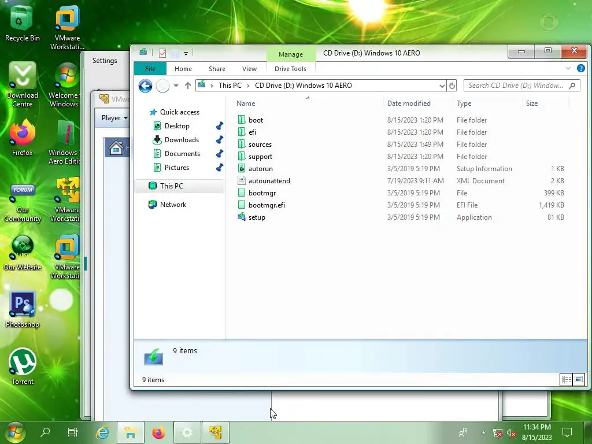
Task: Sort by the Name column header
Action: pos(246,103)
